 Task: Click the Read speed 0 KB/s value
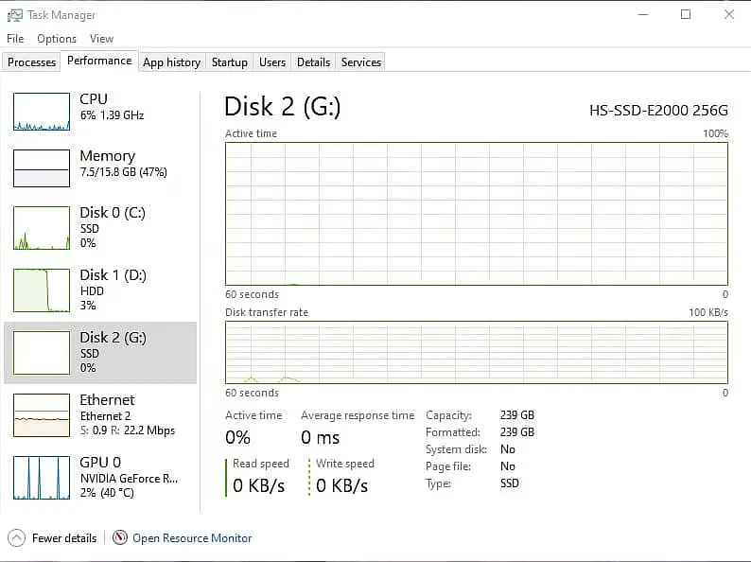tap(258, 485)
